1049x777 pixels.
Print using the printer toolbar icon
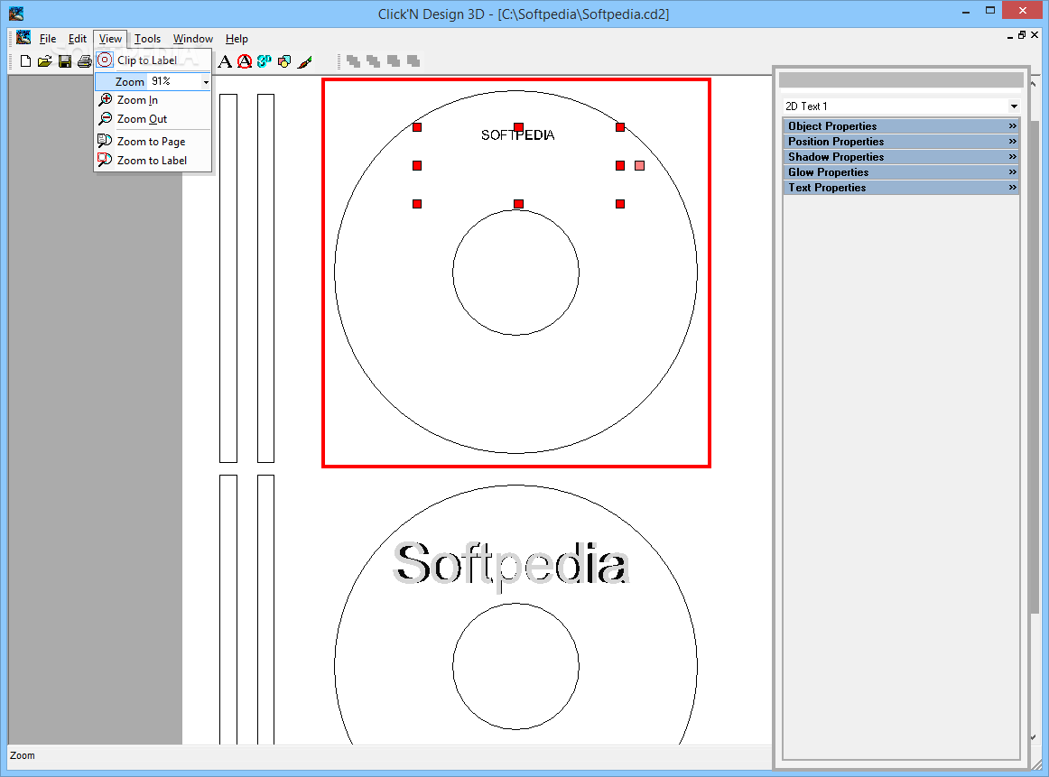[85, 61]
